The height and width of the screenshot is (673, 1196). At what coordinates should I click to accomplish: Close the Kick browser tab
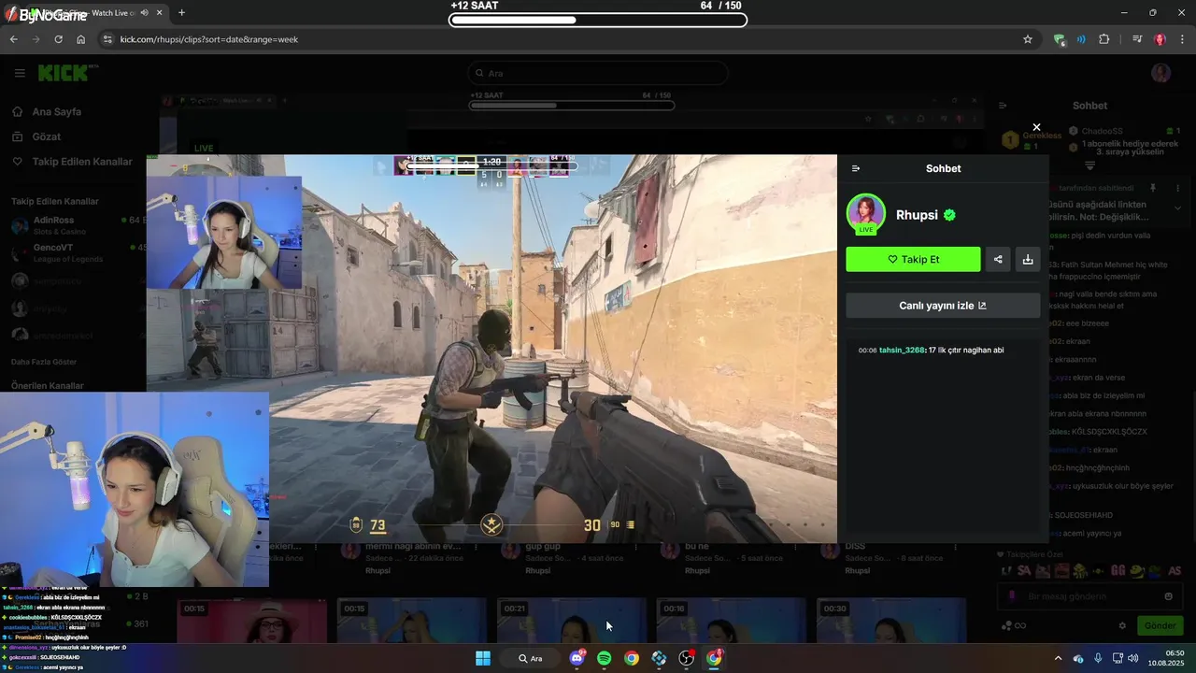click(x=158, y=13)
